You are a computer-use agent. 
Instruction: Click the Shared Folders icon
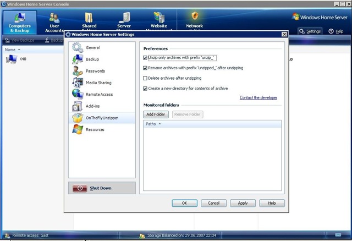coord(89,18)
